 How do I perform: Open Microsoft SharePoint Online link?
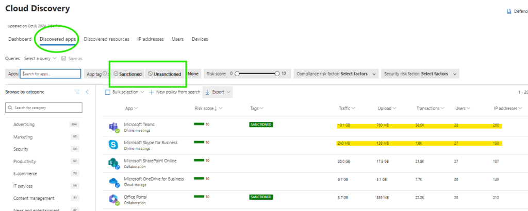click(x=150, y=161)
